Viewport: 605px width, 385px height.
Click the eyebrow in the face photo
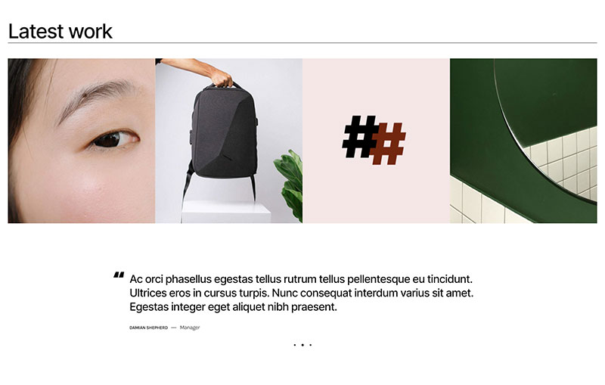pyautogui.click(x=97, y=97)
